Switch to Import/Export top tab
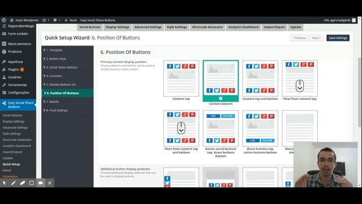This screenshot has height=204, width=362. (274, 27)
